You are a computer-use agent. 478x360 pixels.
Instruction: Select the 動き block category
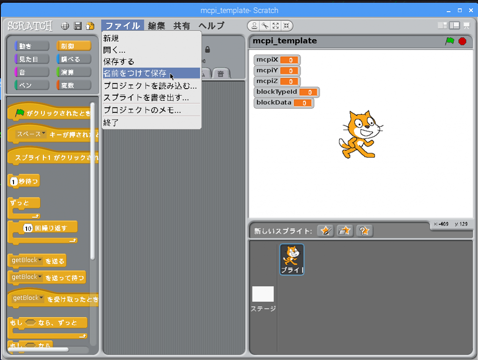coord(32,46)
